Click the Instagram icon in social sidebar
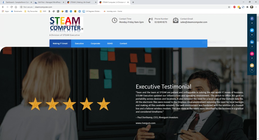Screen dimensions: 259x140 point(252,54)
